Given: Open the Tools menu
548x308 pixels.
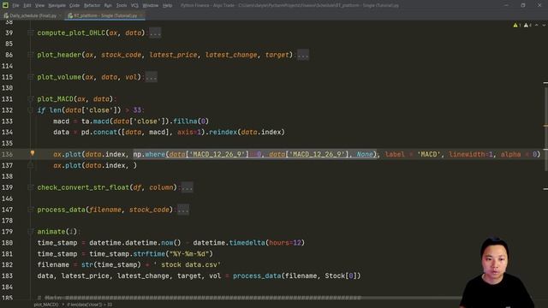Looking at the screenshot, I should 122,5.
